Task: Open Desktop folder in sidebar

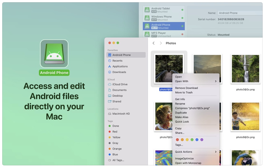Action: 126,96
